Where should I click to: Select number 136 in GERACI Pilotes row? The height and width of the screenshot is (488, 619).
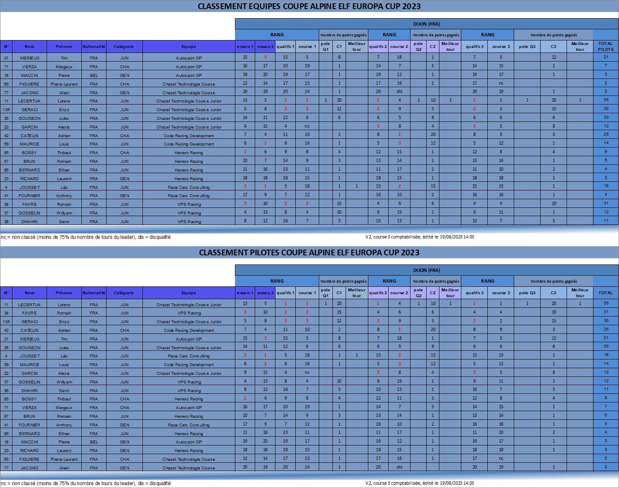6,321
